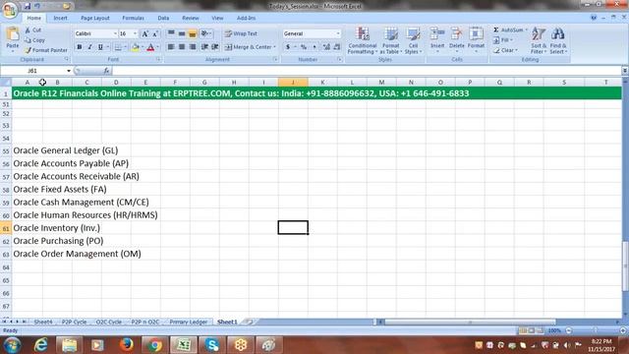Align cell text left
Image resolution: width=629 pixels, height=354 pixels.
pos(171,47)
